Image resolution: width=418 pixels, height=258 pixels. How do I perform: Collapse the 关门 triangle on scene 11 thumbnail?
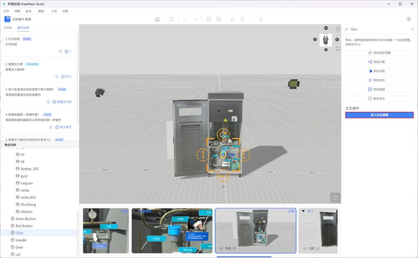pos(303,211)
